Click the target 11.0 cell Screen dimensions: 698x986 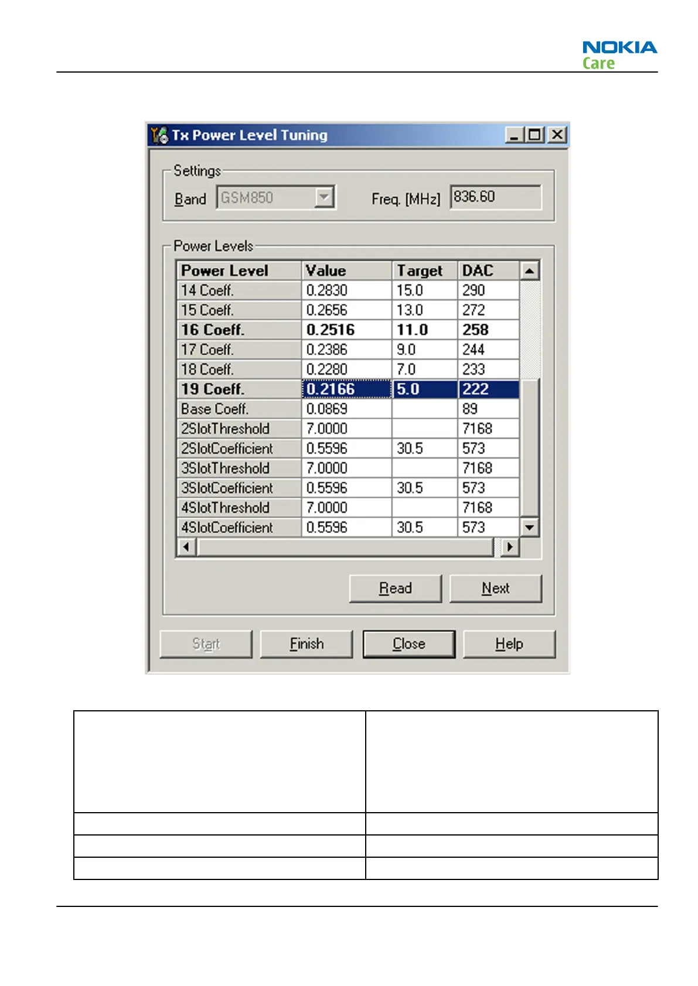pyautogui.click(x=424, y=330)
